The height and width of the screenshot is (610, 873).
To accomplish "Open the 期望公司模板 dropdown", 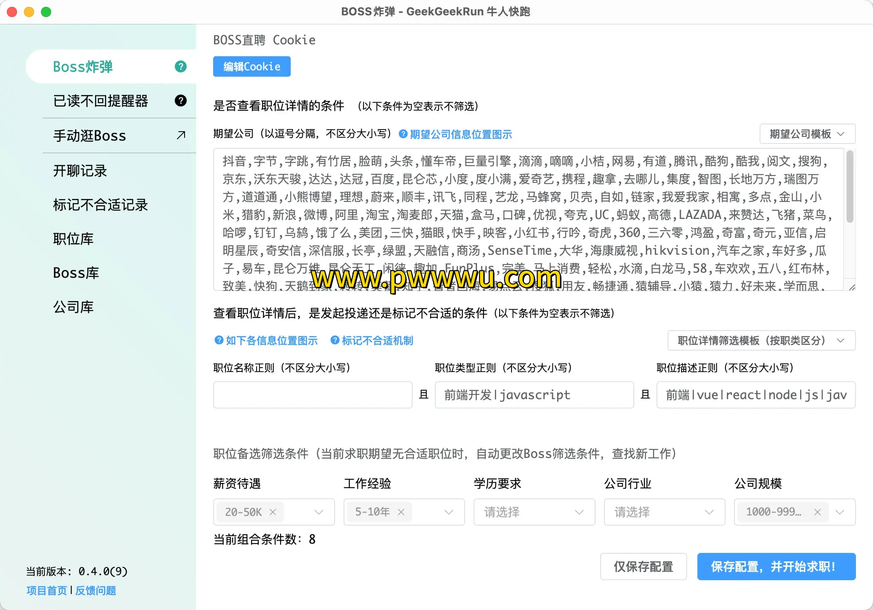I will [x=807, y=134].
